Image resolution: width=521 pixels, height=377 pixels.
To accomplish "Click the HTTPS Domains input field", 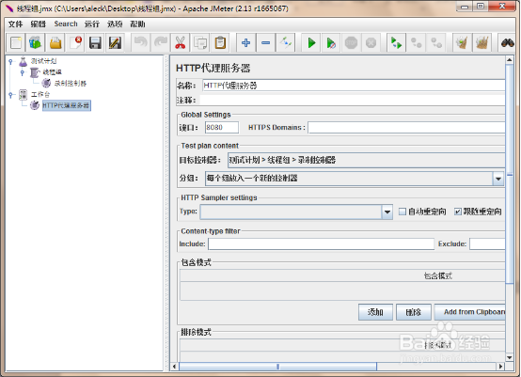I will 406,128.
